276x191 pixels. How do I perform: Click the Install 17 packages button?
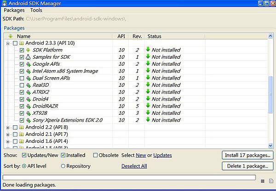(247, 155)
